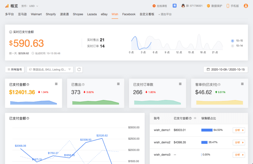253x164 pixels.
Task: Click the refresh icon next to filter
Action: pos(79,69)
